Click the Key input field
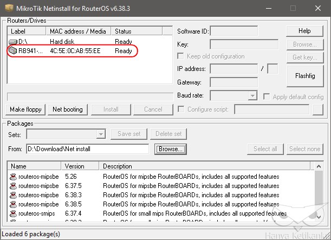The width and height of the screenshot is (331, 240). [244, 44]
